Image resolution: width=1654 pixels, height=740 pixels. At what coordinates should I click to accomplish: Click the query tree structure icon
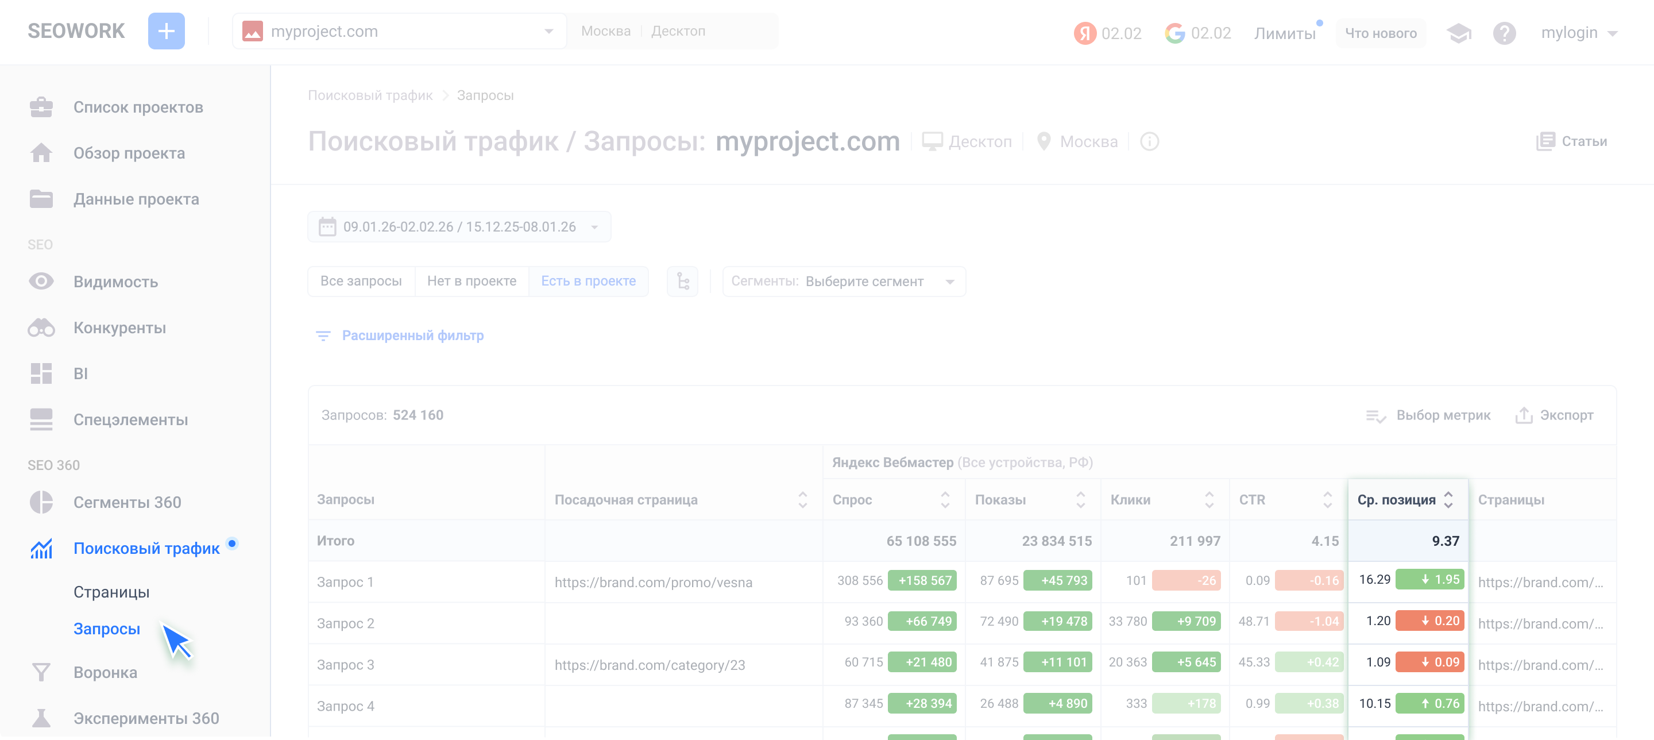pos(682,282)
